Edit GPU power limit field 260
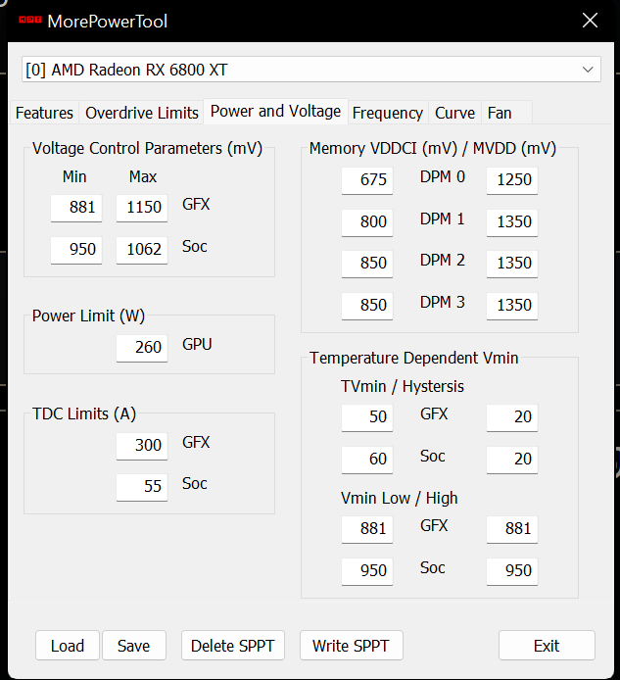 142,348
